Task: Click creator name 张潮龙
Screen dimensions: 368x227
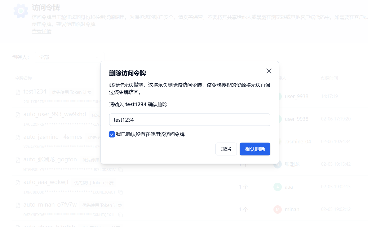Action: (292, 164)
